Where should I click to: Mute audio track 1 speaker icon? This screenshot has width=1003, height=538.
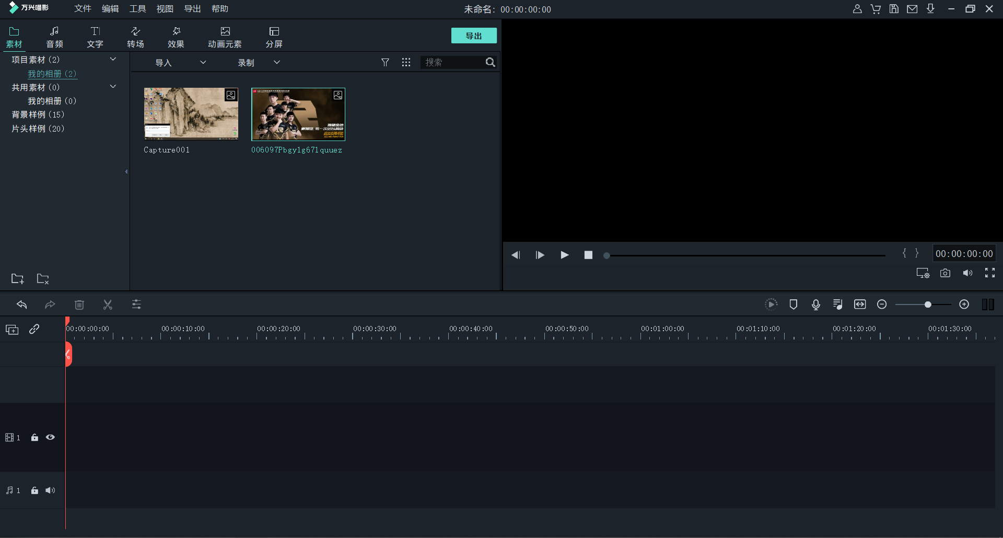click(50, 490)
